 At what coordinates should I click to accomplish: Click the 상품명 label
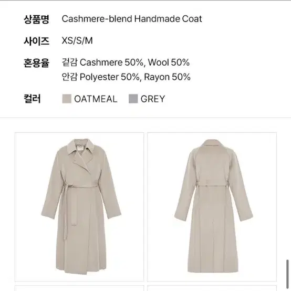coord(36,19)
